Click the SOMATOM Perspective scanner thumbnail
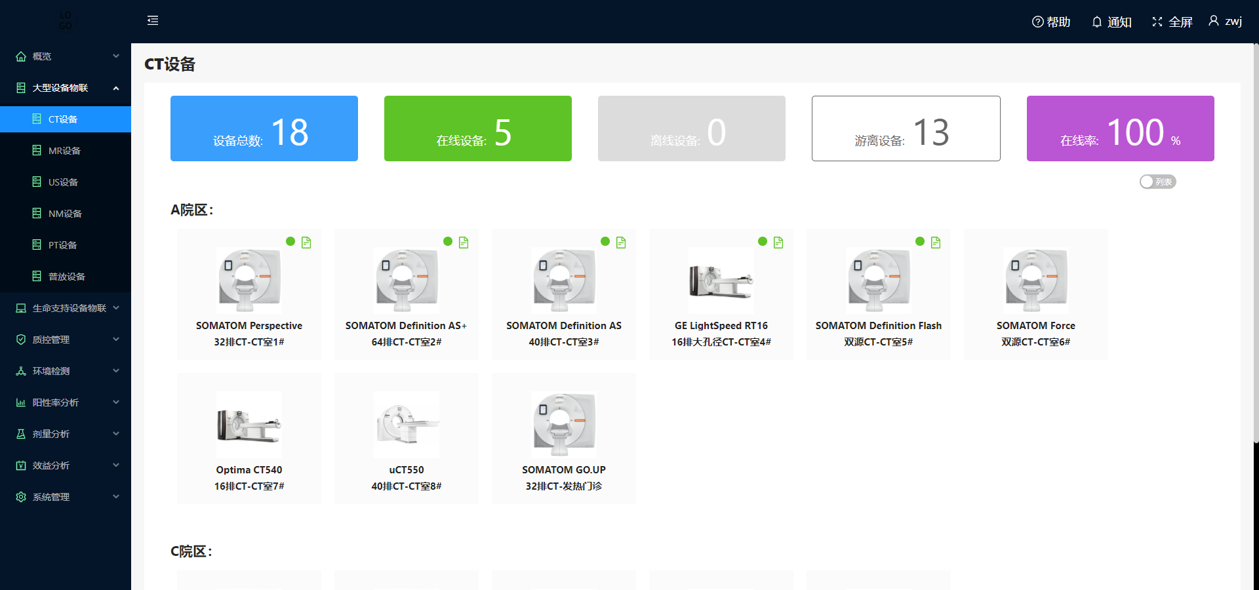The height and width of the screenshot is (590, 1259). point(249,280)
